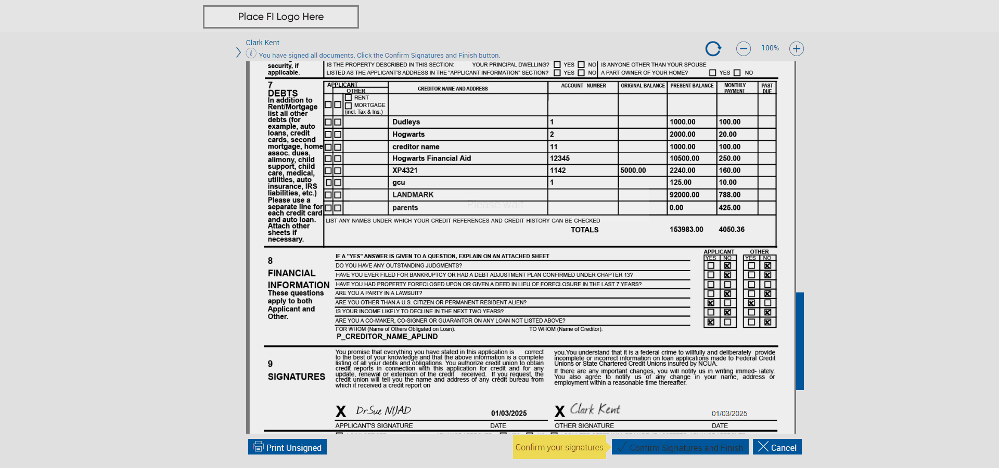999x468 pixels.
Task: Expand the side panel chevron near Clark Kent
Action: tap(238, 52)
